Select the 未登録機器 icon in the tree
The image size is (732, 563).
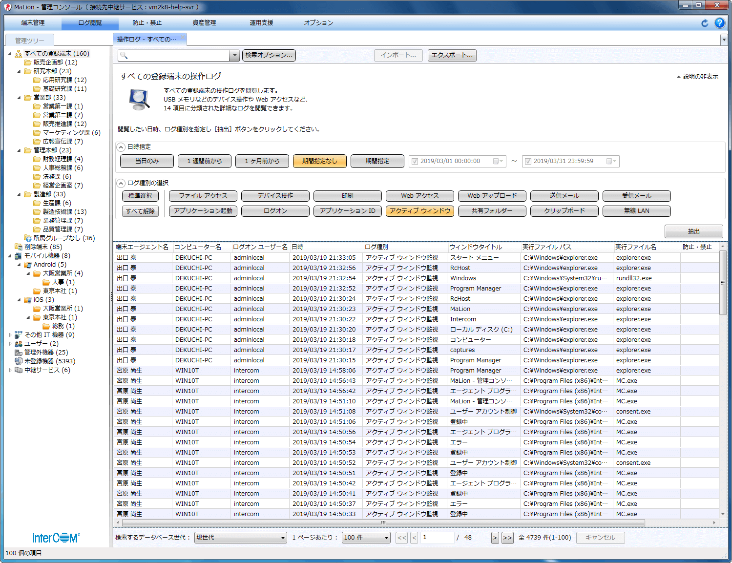(18, 361)
